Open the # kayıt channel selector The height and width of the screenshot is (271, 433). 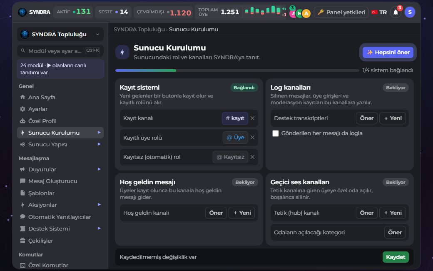pos(235,118)
